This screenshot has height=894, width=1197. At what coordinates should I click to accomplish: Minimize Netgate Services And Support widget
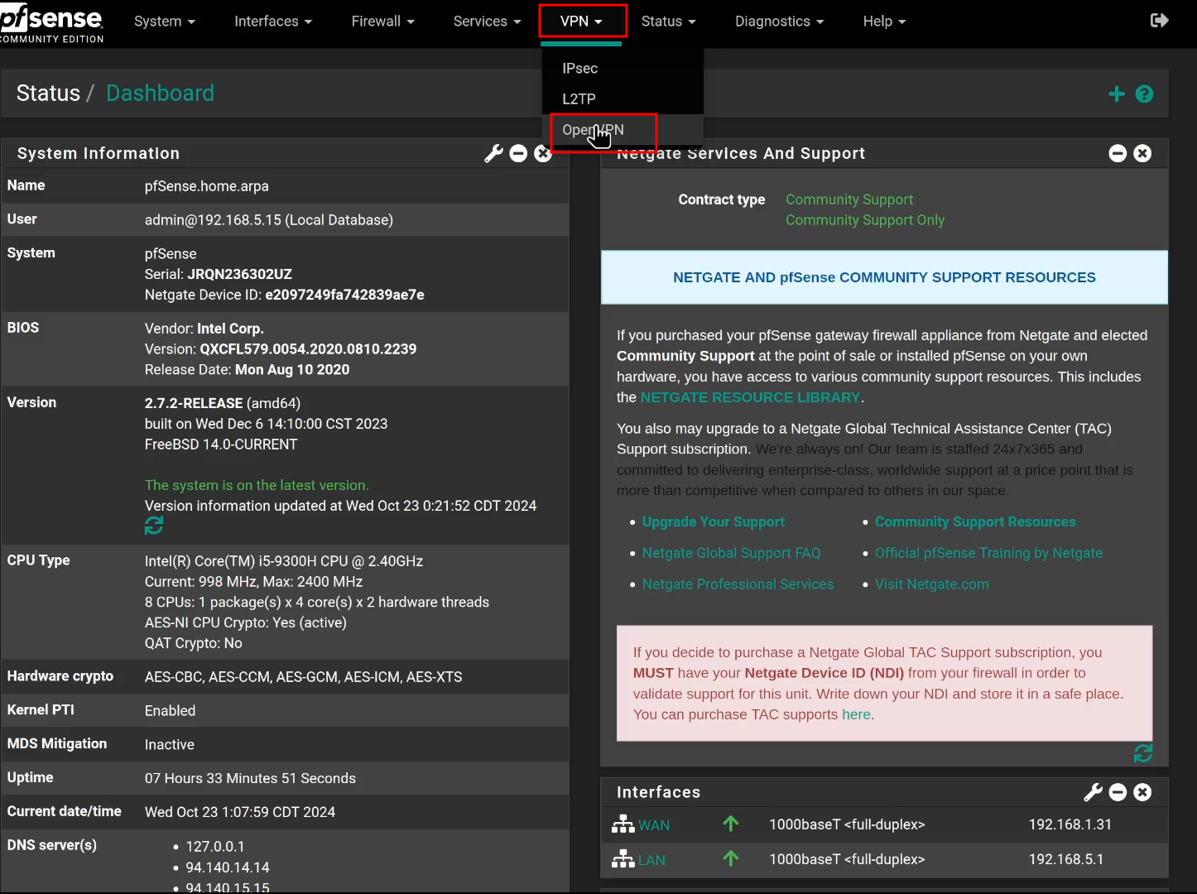click(x=1118, y=153)
